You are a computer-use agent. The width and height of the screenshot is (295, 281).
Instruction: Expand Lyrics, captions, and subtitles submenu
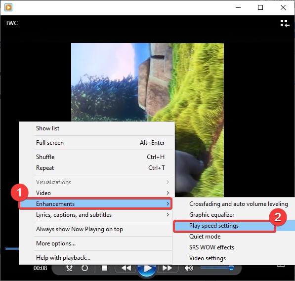tap(96, 215)
